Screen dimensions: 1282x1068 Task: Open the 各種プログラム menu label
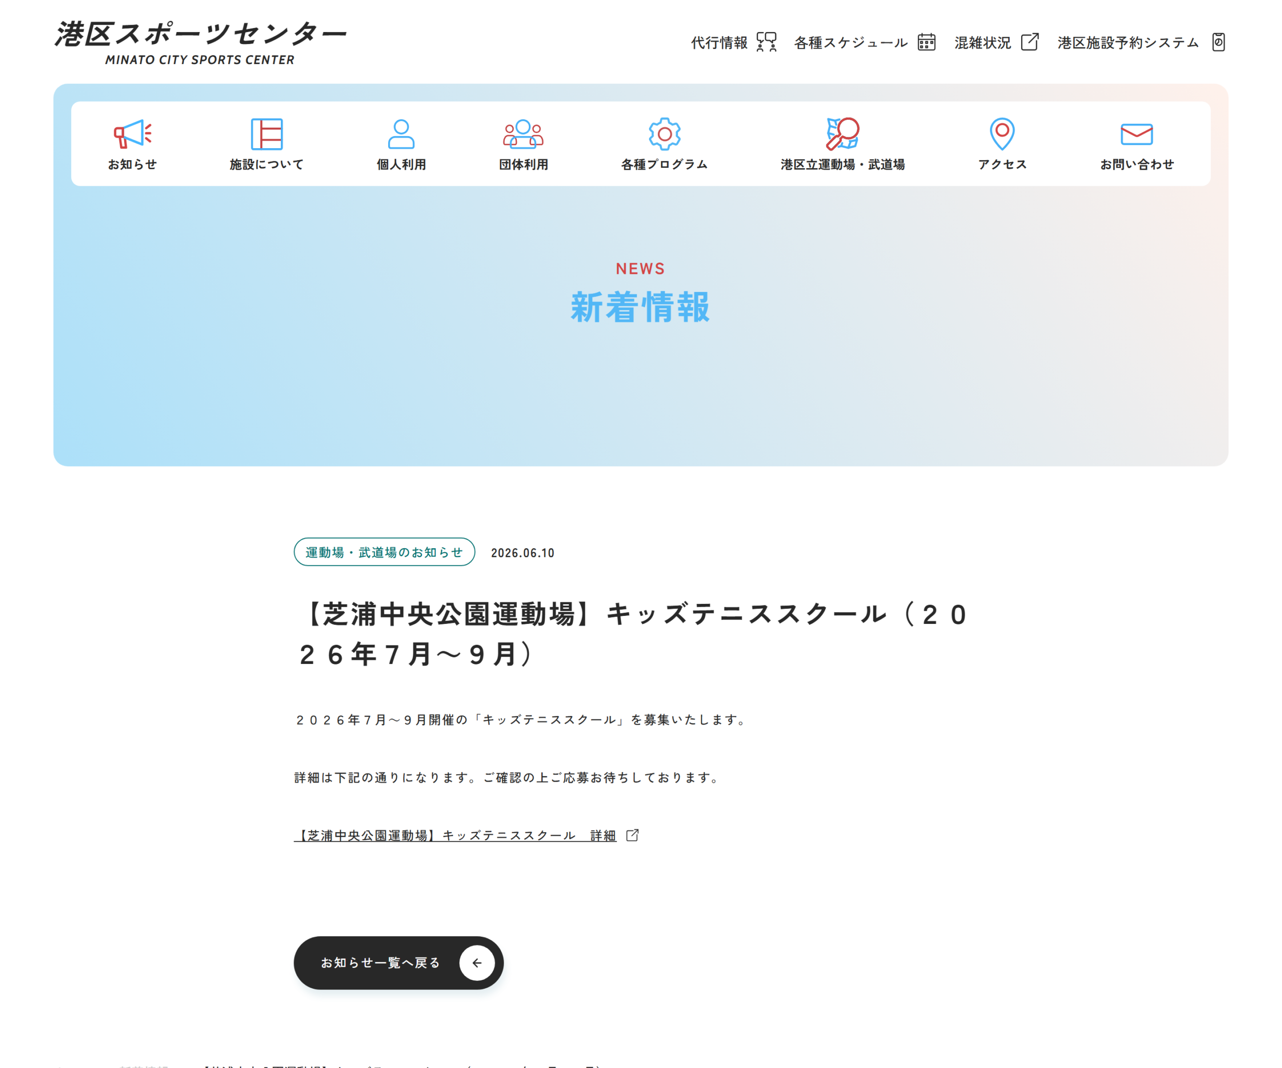tap(664, 164)
